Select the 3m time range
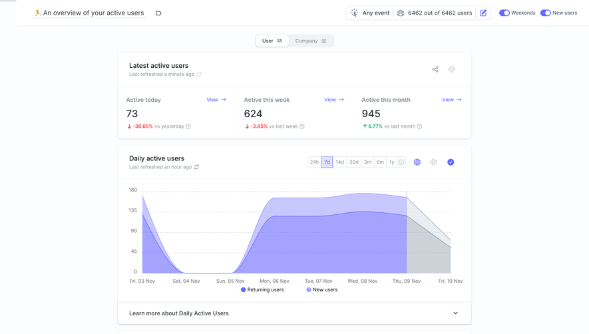This screenshot has width=589, height=334. coord(367,162)
